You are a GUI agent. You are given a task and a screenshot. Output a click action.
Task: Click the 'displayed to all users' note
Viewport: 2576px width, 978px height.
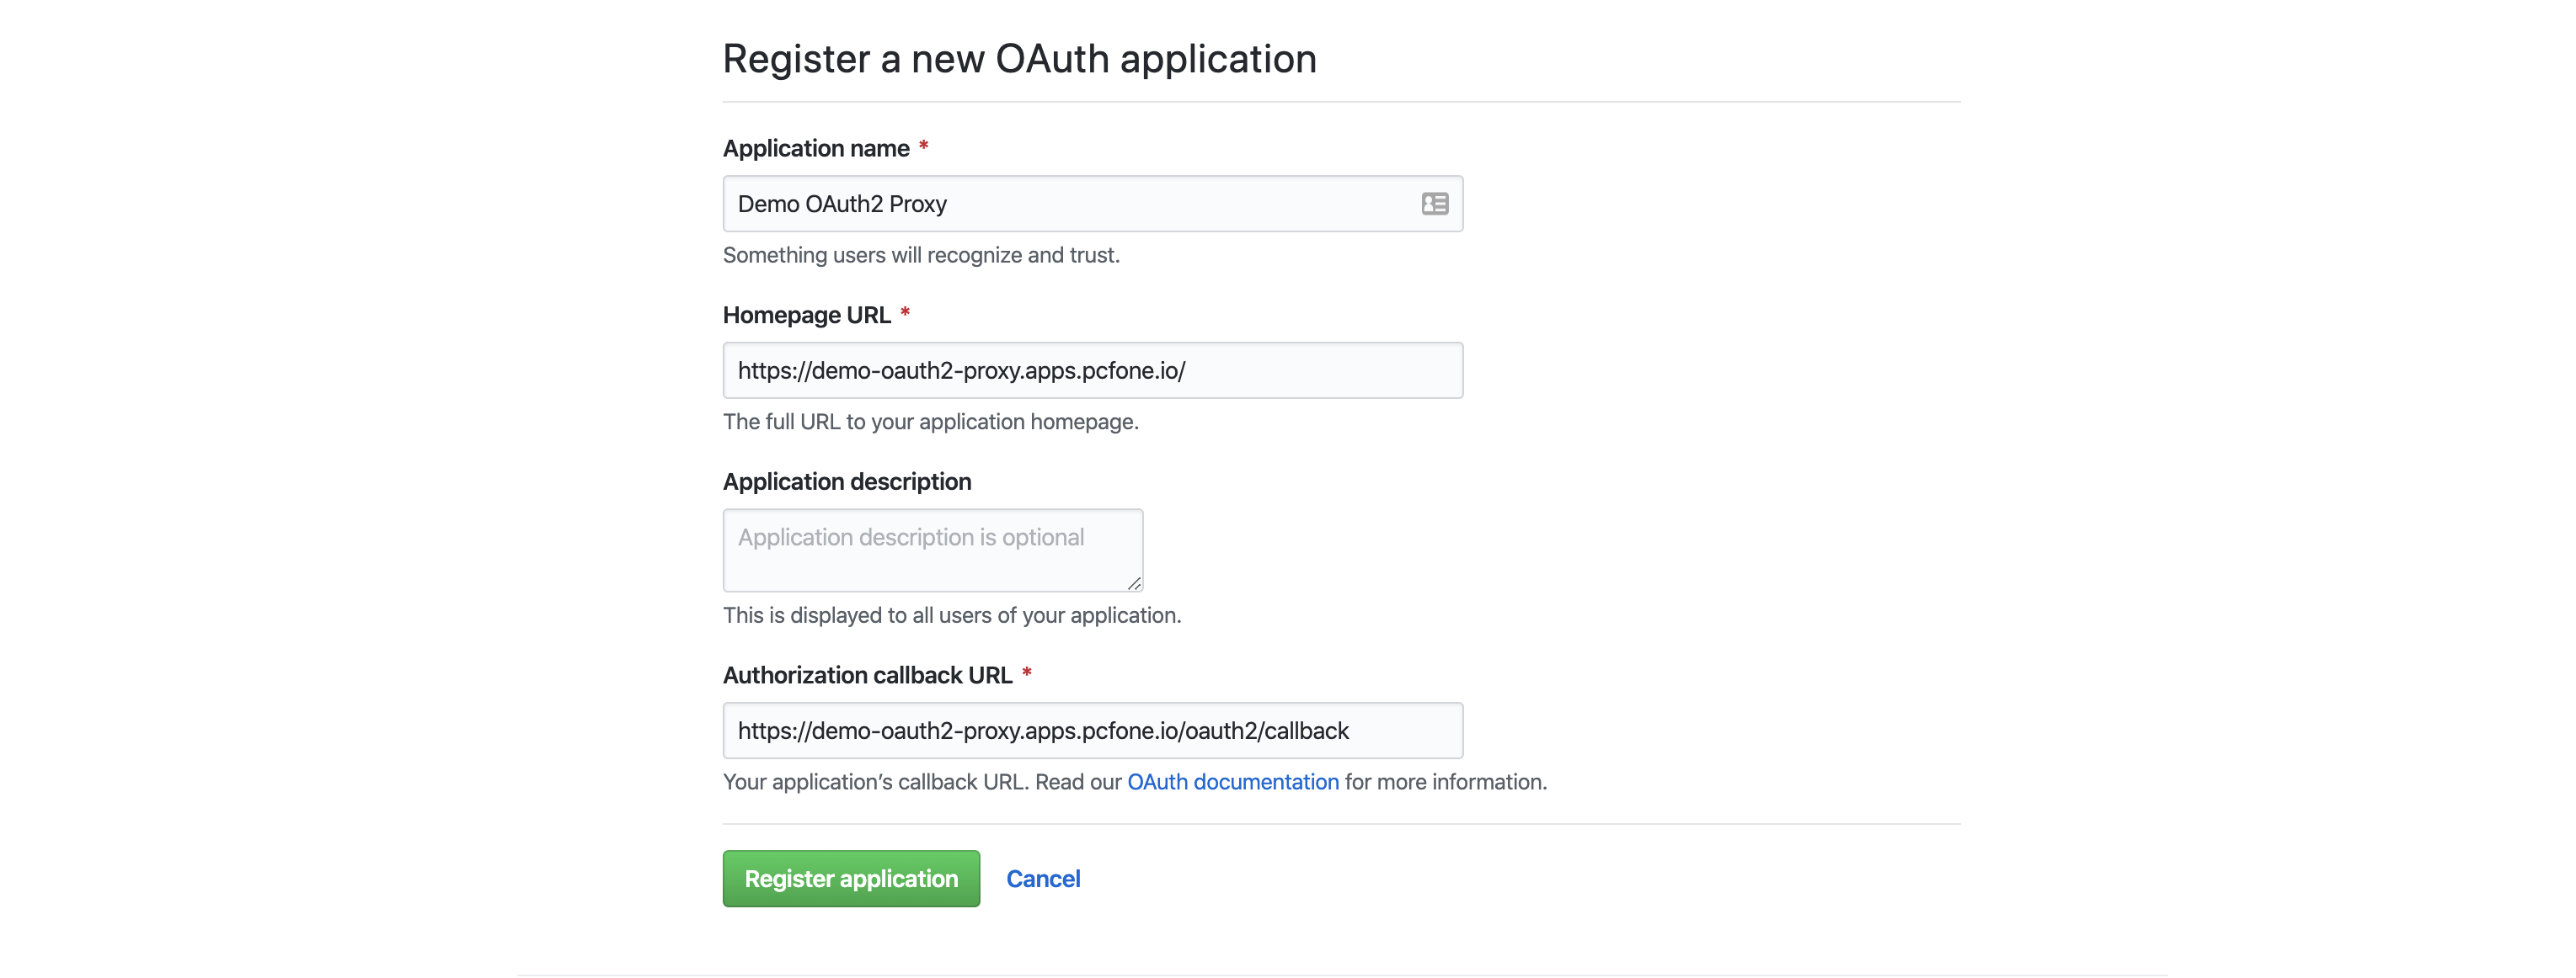(x=952, y=616)
